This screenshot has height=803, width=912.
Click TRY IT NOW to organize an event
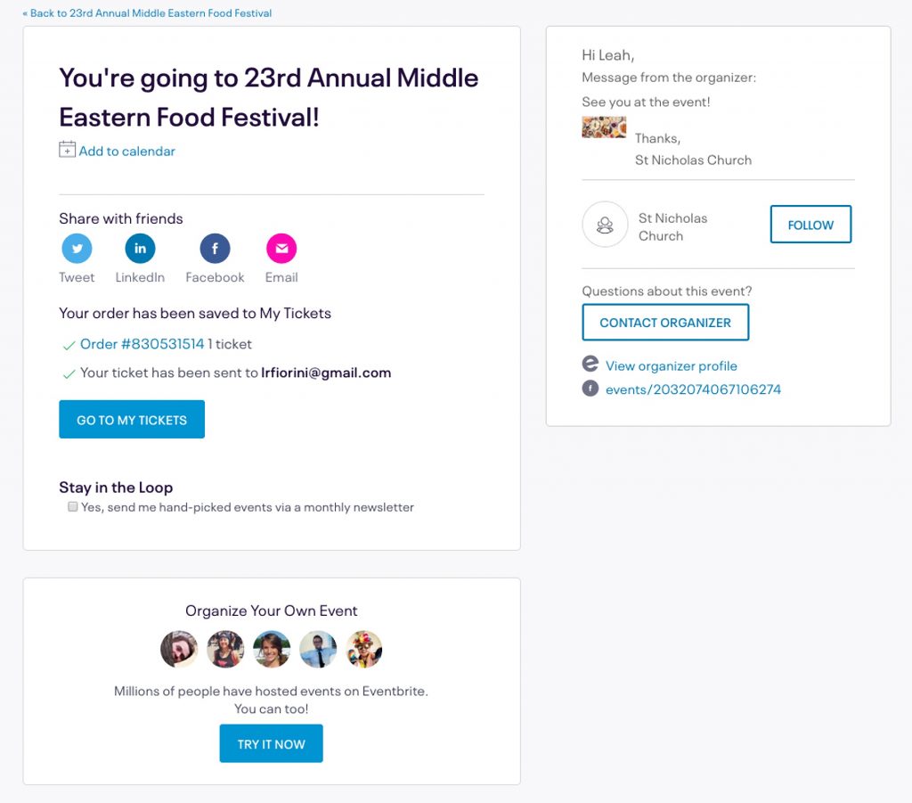click(x=271, y=742)
